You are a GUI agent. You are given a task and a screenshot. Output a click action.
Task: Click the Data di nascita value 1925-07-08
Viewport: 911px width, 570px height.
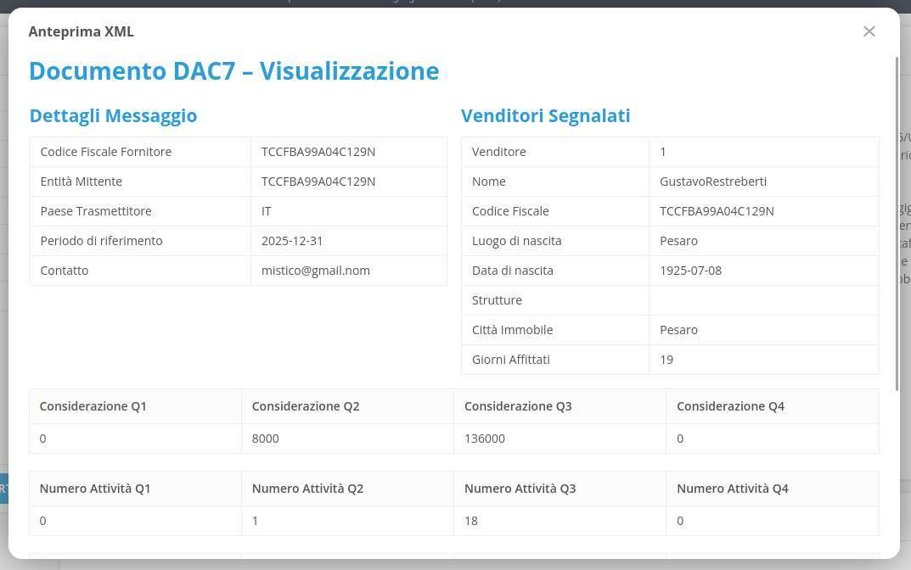[690, 271]
